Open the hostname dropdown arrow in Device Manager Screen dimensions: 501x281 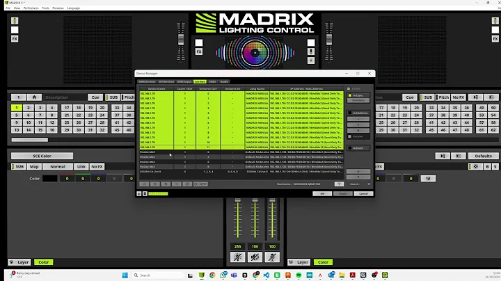339,184
